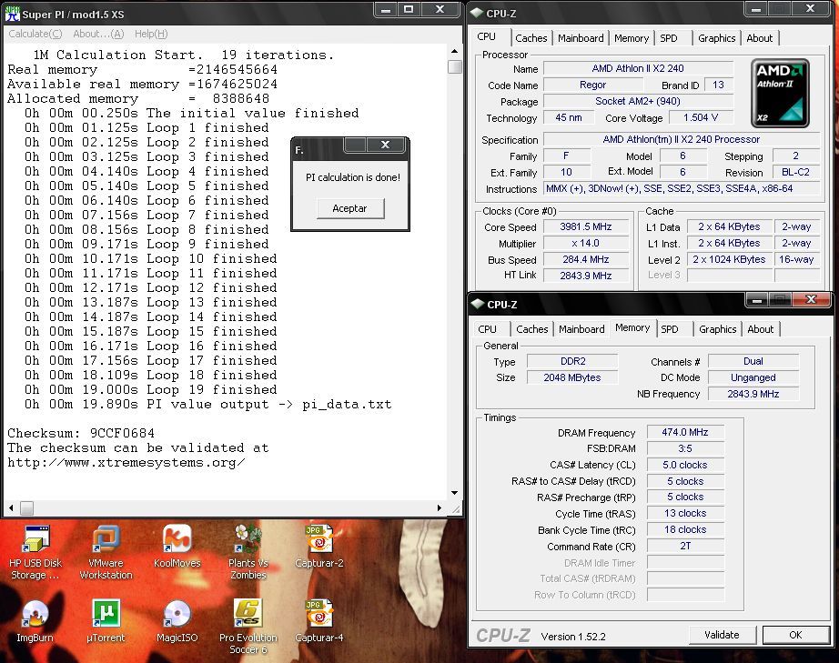Close the PI calculation is done dialog
This screenshot has height=663, width=839.
pos(386,145)
